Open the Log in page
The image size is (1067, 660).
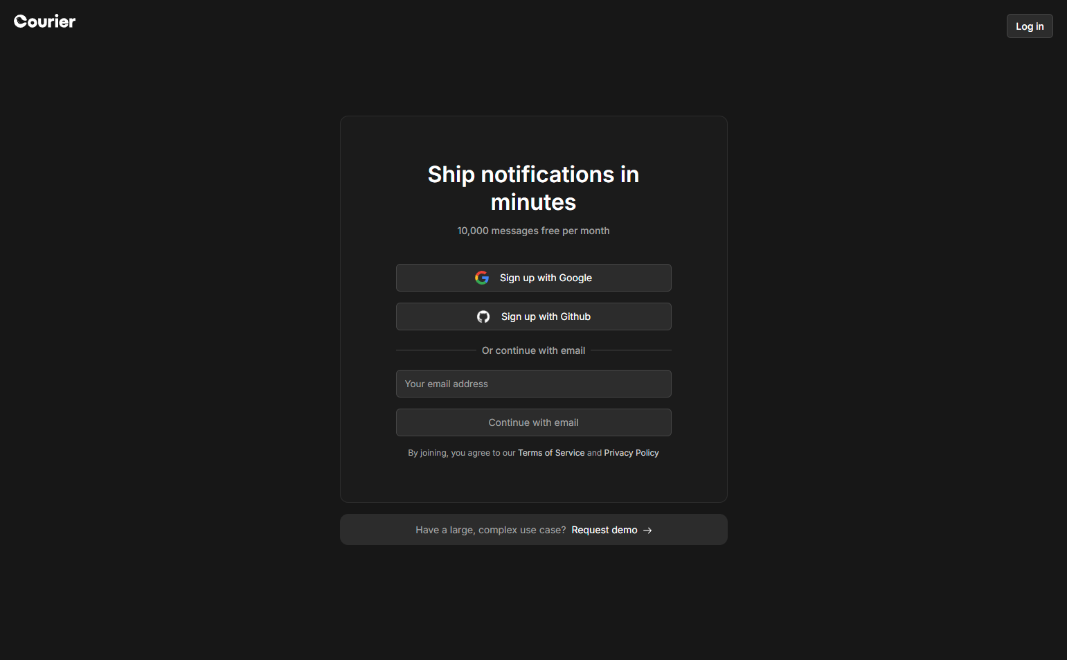point(1029,26)
